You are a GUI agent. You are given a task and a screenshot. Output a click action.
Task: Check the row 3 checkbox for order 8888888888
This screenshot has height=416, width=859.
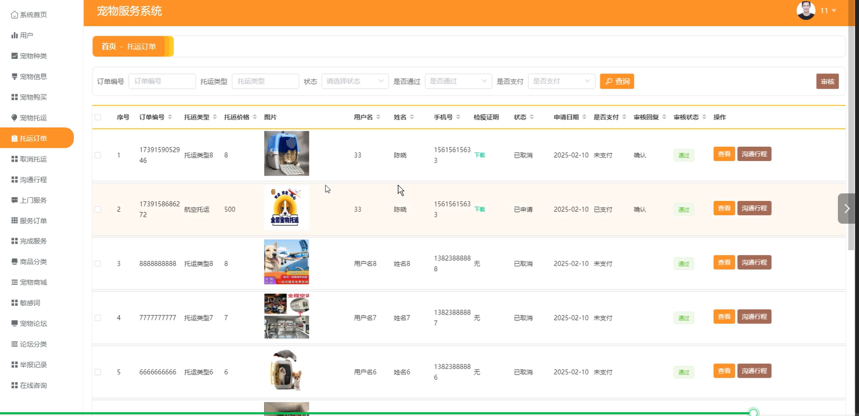97,264
